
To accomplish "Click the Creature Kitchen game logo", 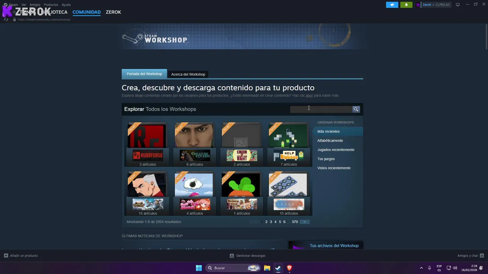I will (x=195, y=155).
